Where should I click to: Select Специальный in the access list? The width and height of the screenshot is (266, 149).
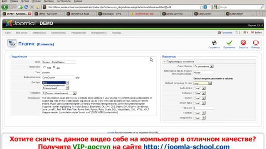click(x=54, y=88)
